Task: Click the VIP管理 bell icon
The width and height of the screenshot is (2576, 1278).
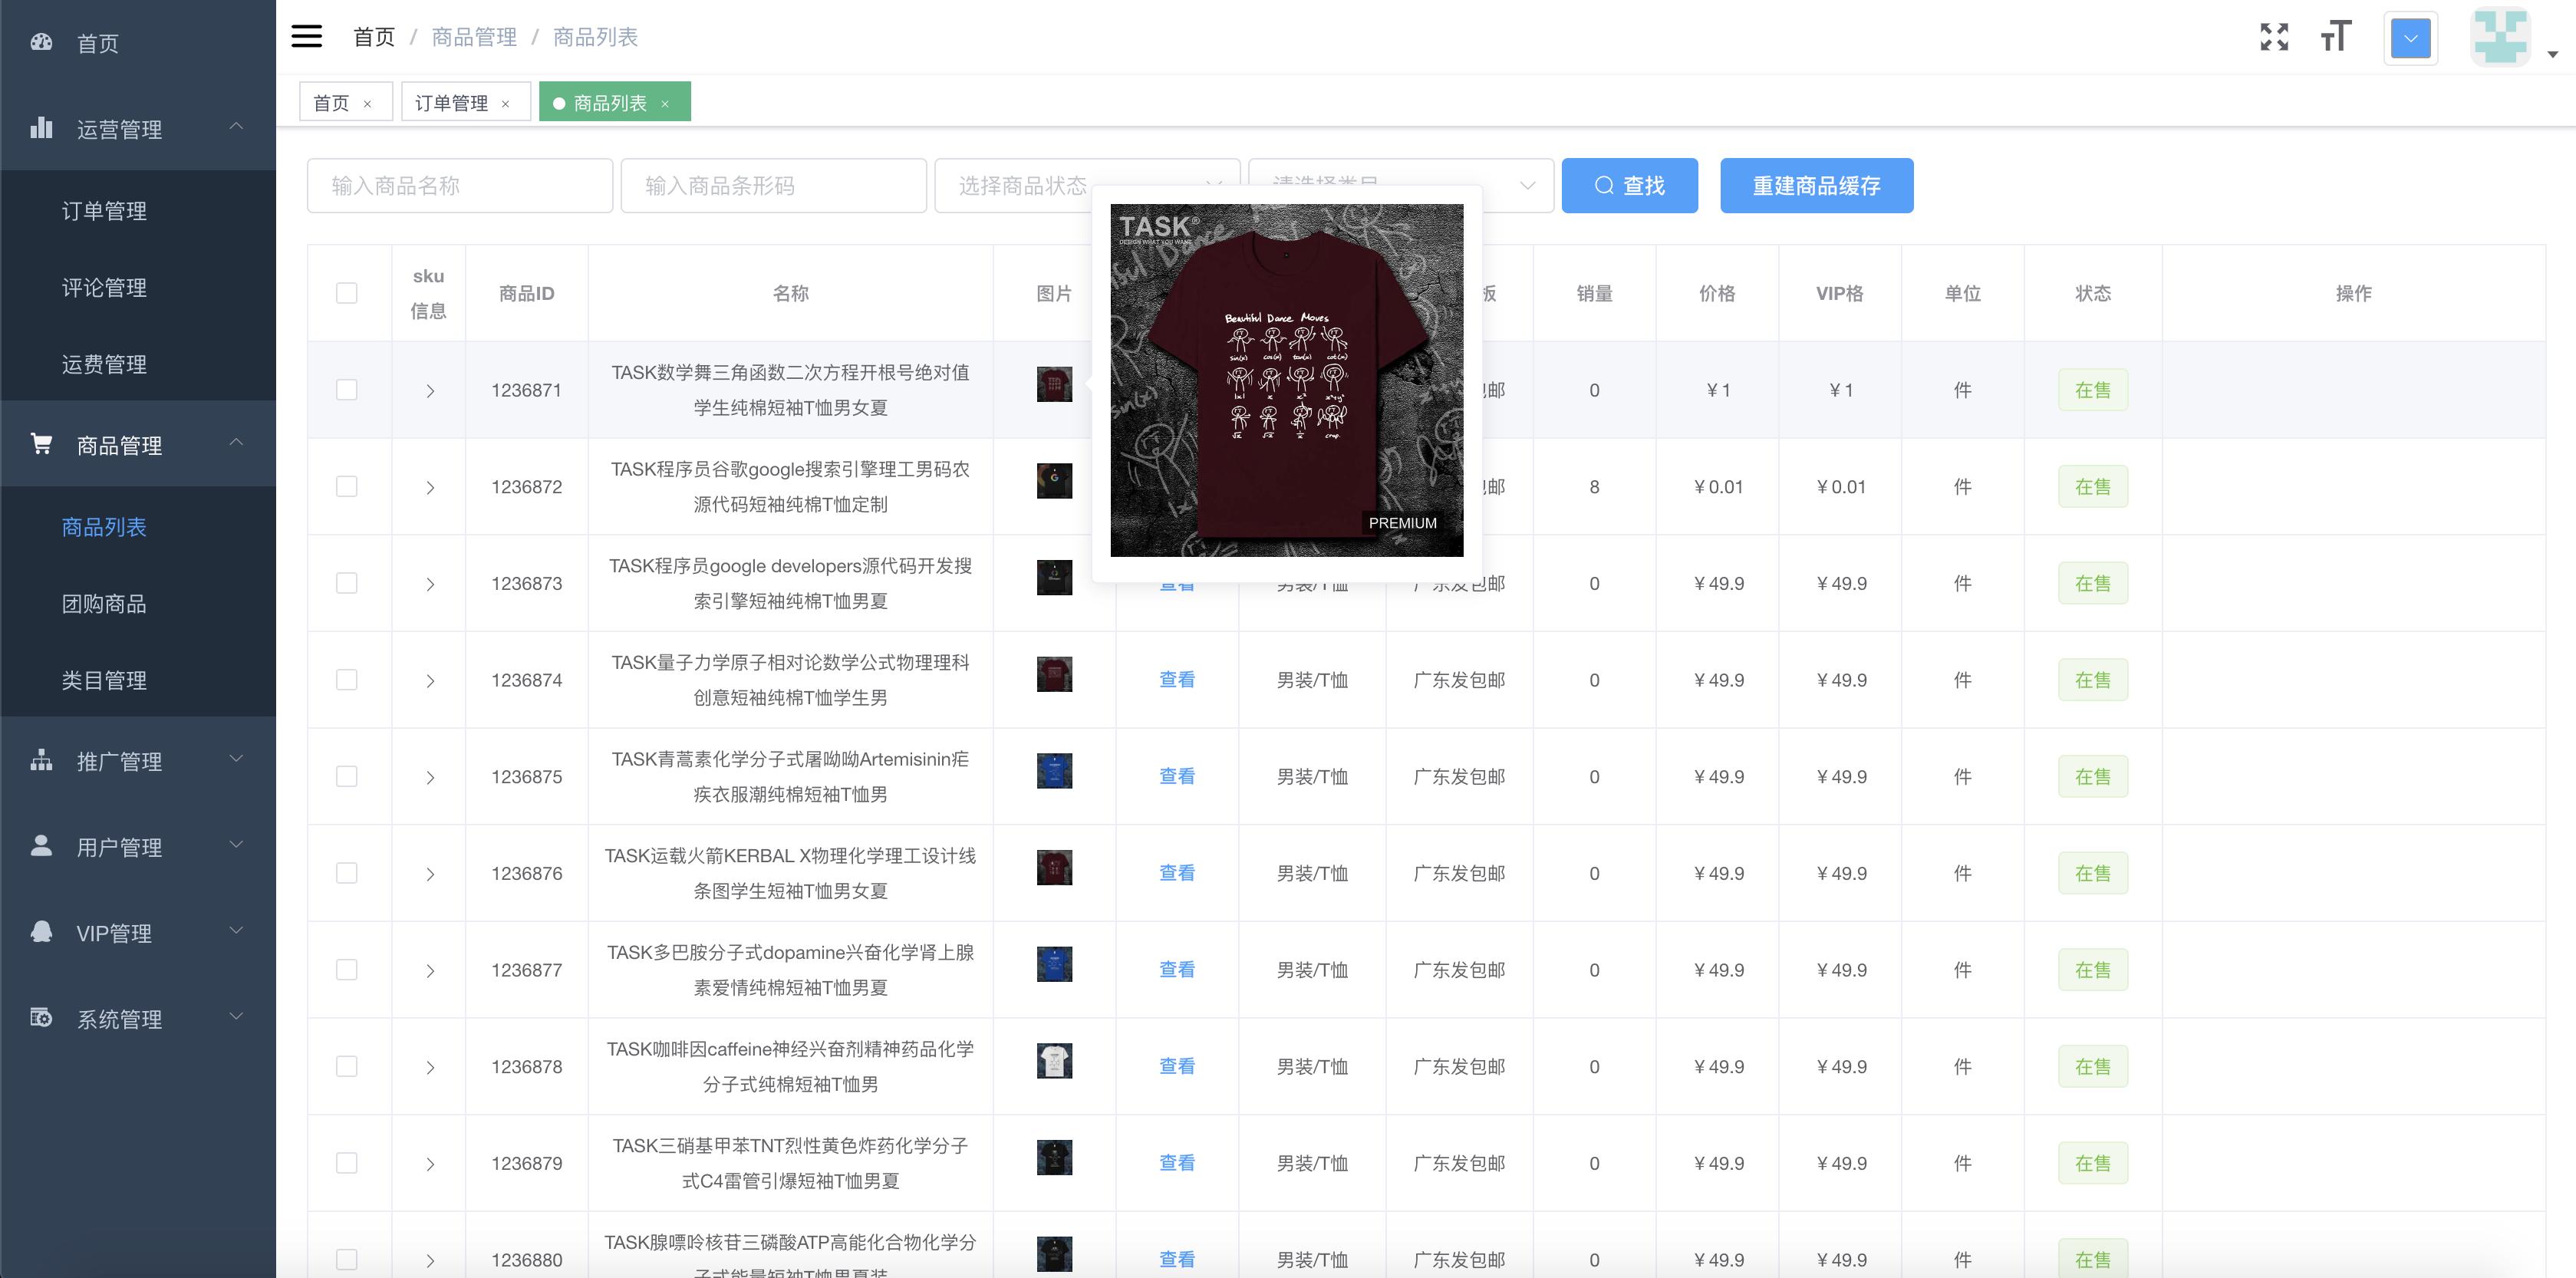Action: pyautogui.click(x=41, y=932)
